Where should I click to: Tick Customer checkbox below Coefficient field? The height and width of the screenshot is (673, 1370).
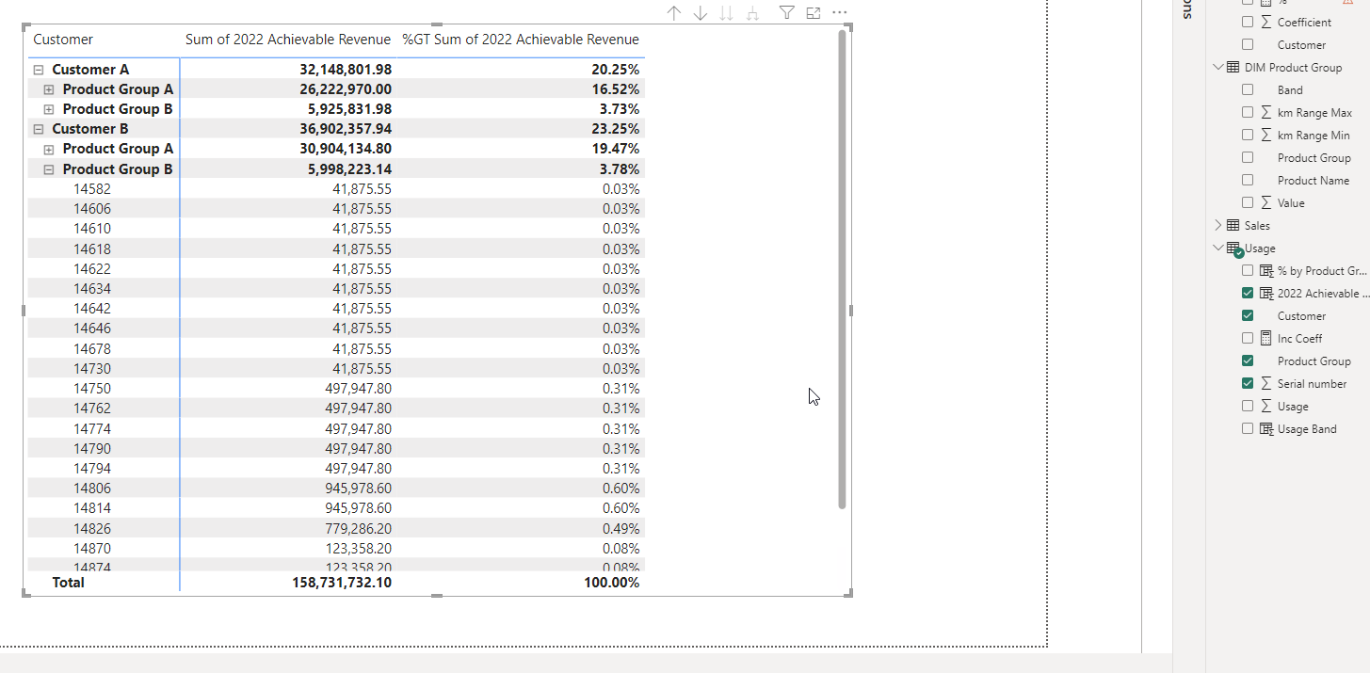(1248, 44)
